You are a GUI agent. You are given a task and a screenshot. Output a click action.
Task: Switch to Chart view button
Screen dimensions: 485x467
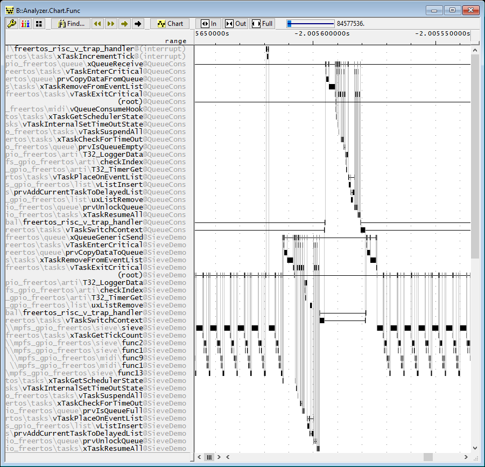click(170, 24)
